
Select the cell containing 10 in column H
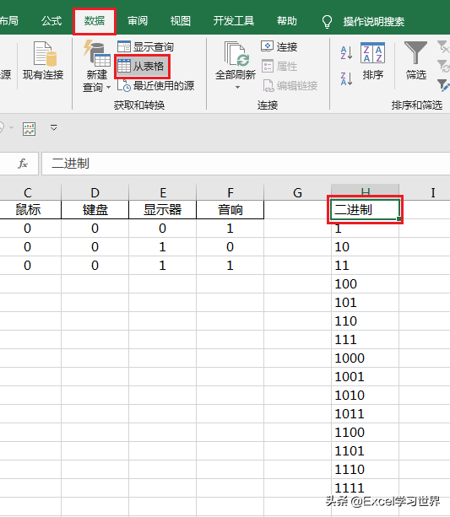tap(366, 246)
